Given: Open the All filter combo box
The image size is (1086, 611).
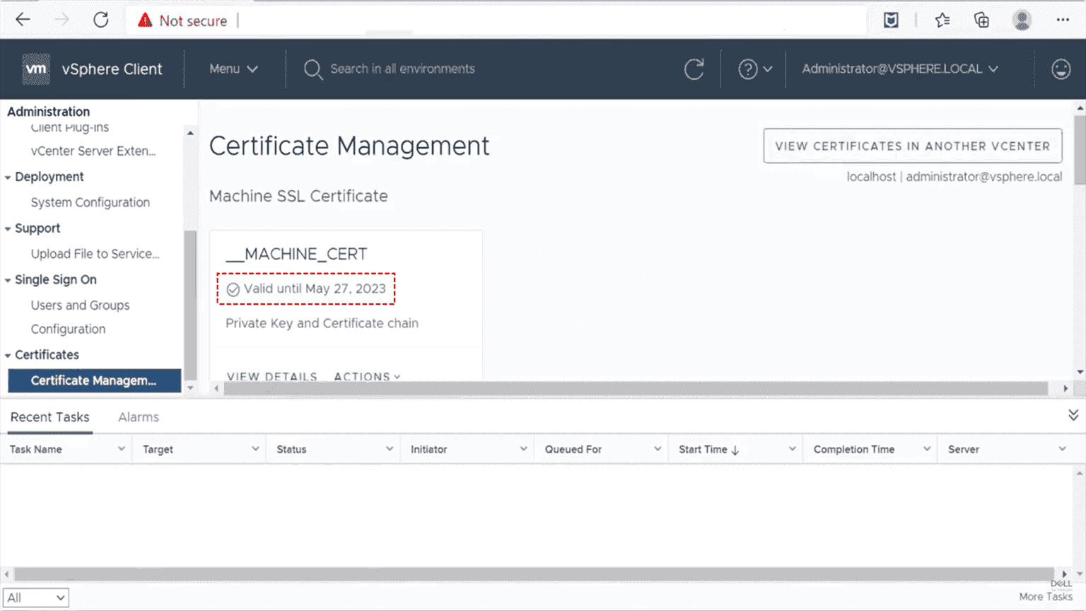Looking at the screenshot, I should [x=36, y=598].
